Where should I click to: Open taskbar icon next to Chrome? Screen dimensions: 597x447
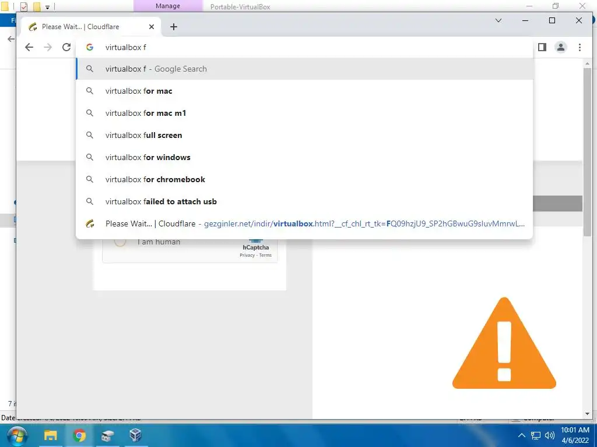click(107, 435)
